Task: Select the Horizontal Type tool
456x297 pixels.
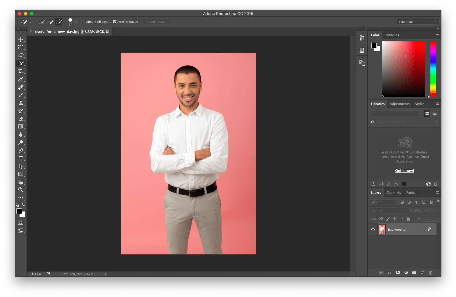Action: [x=21, y=158]
